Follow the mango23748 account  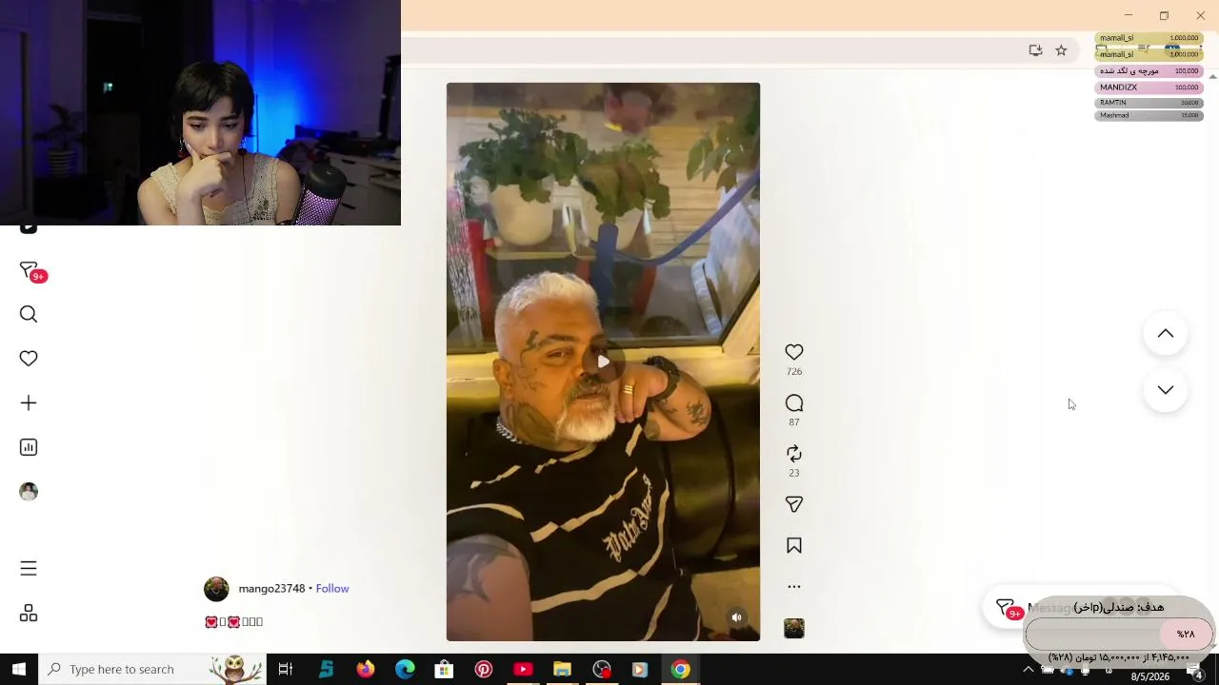(x=332, y=589)
